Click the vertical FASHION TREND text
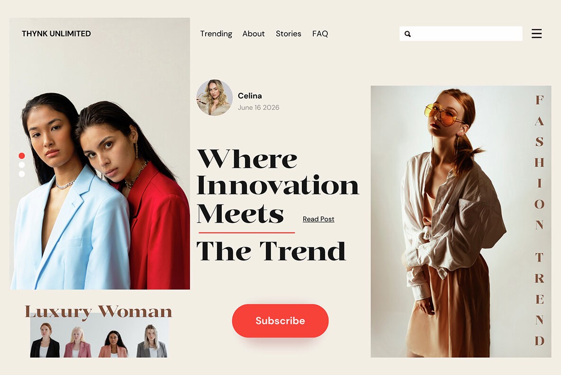 (x=540, y=221)
